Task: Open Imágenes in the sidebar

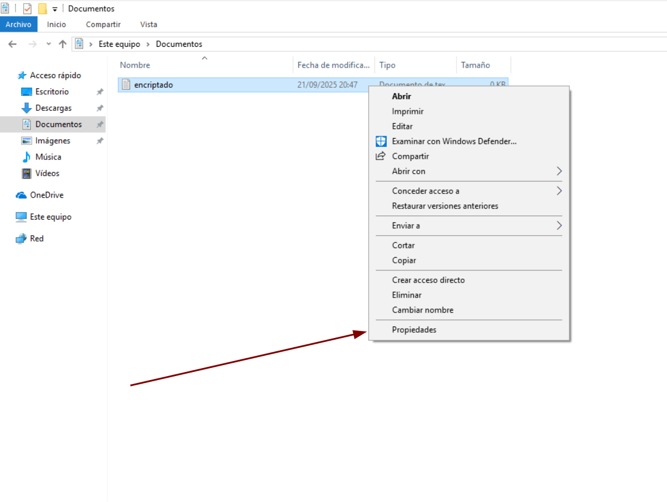Action: (53, 141)
